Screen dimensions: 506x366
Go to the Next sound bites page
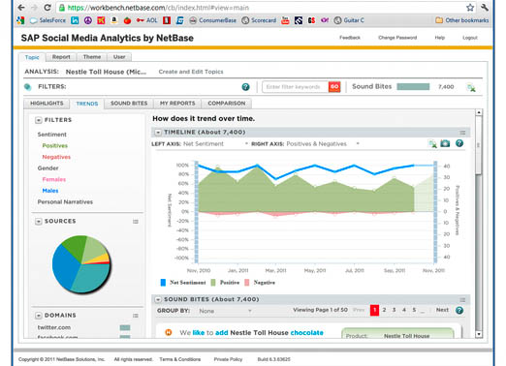coord(442,310)
